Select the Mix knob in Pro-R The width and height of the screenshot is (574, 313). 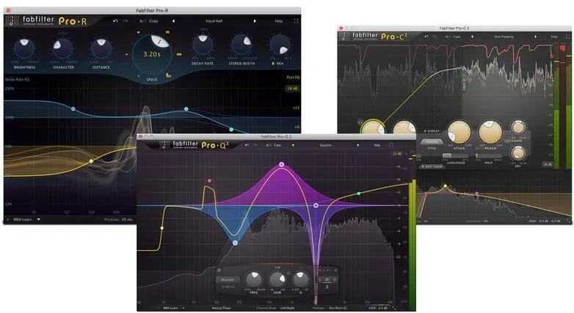[280, 45]
